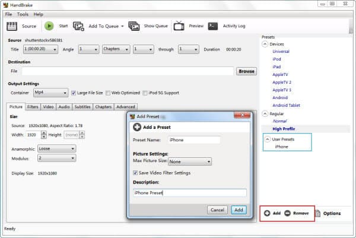Open the Container Mp4 dropdown
Viewport: 356px width, 238px height.
point(50,93)
